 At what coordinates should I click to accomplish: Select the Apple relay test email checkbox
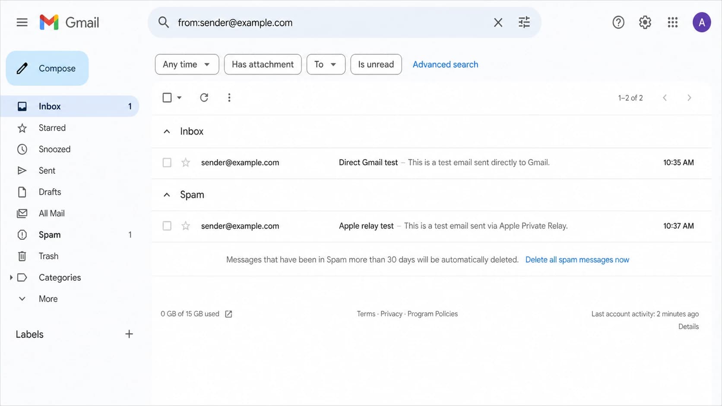[167, 226]
